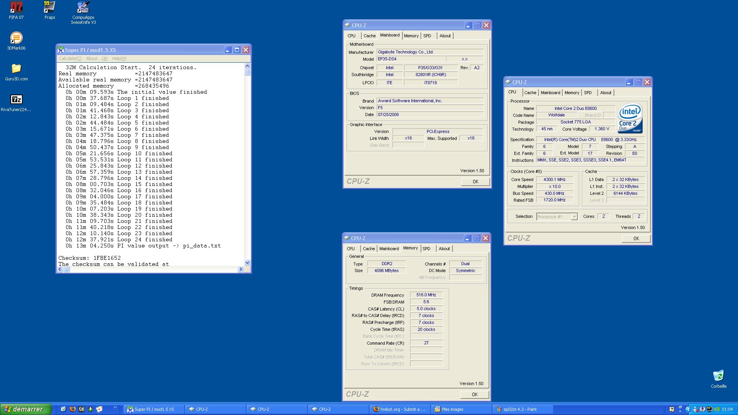Image resolution: width=738 pixels, height=415 pixels.
Task: Click the Intel Core 2 Duo logo
Action: point(630,119)
